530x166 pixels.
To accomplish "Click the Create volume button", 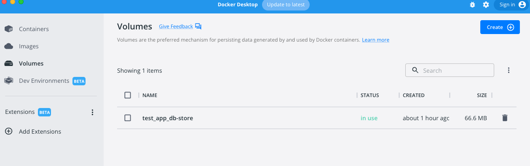I will point(500,27).
